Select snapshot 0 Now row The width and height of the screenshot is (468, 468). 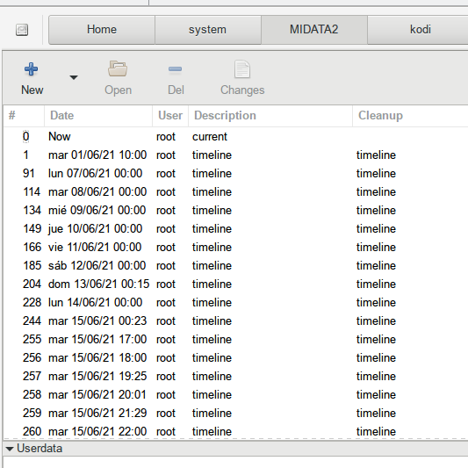[x=236, y=137]
